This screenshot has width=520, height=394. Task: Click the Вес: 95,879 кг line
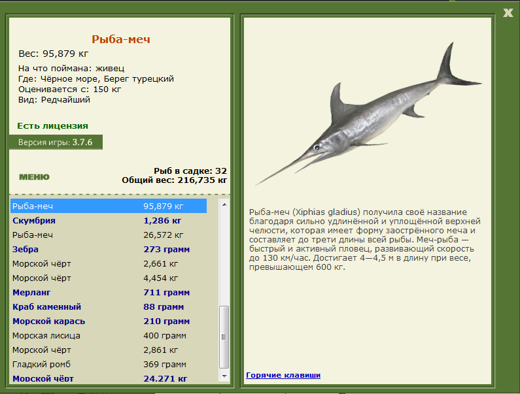[54, 54]
